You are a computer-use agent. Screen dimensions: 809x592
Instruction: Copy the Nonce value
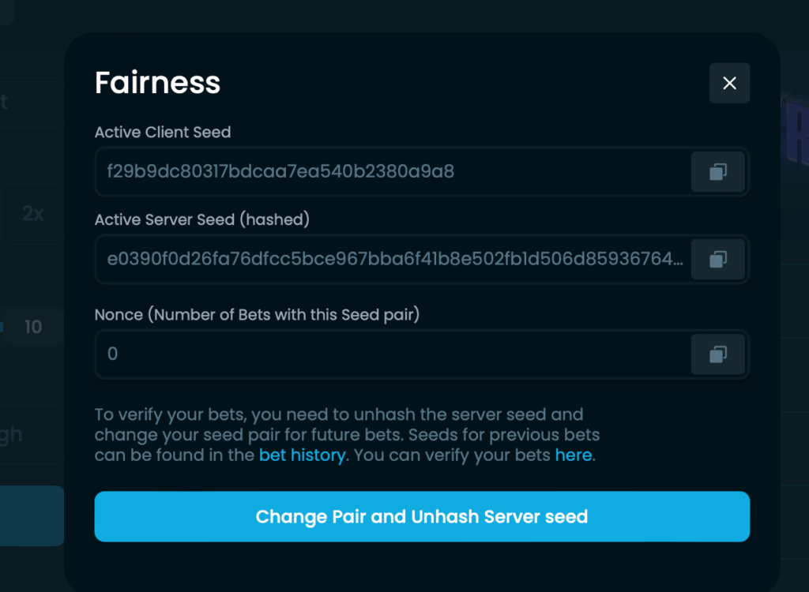[x=717, y=354]
